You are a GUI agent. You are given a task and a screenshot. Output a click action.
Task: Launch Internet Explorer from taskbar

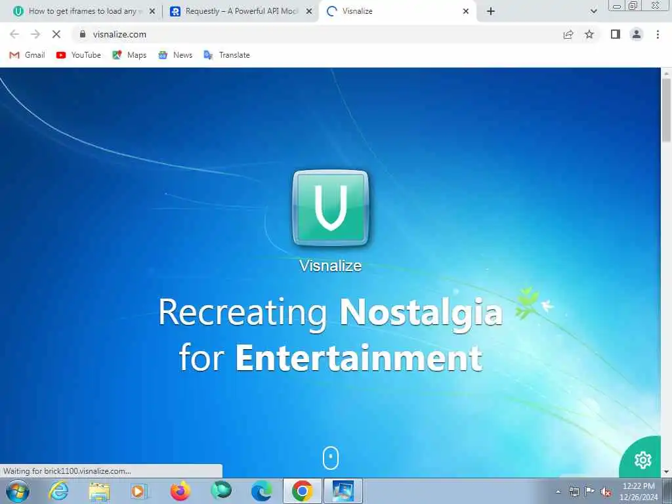pyautogui.click(x=58, y=491)
